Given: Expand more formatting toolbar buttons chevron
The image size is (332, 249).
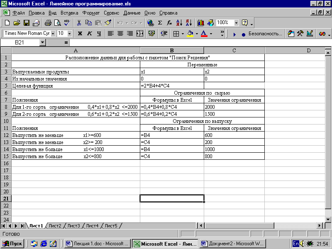Looking at the screenshot, I should [x=222, y=34].
